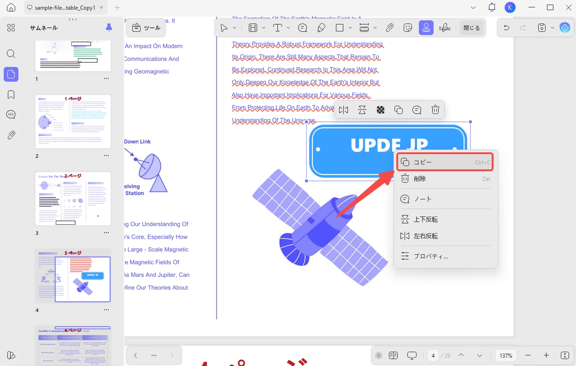Go to next page with down chevron
The height and width of the screenshot is (366, 576).
click(480, 355)
